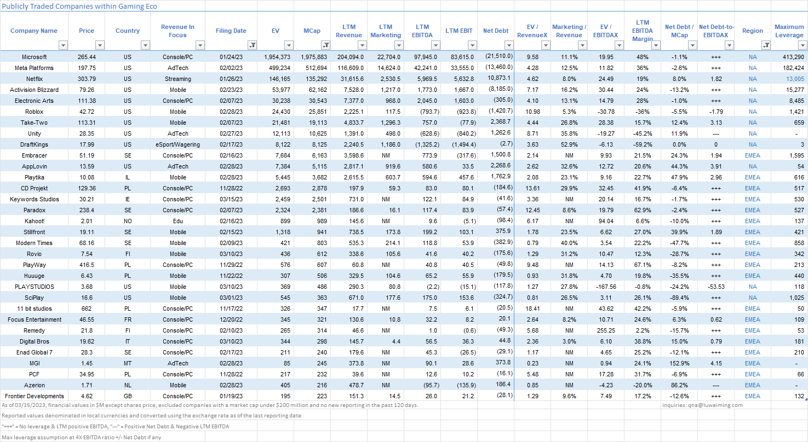Viewport: 808px width, 442px height.
Task: Select Paradox's EBITDA margin 62.9%
Action: click(x=643, y=210)
